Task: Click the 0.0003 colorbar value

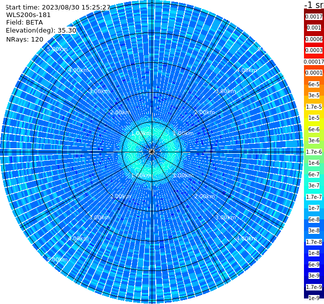Action: click(314, 50)
